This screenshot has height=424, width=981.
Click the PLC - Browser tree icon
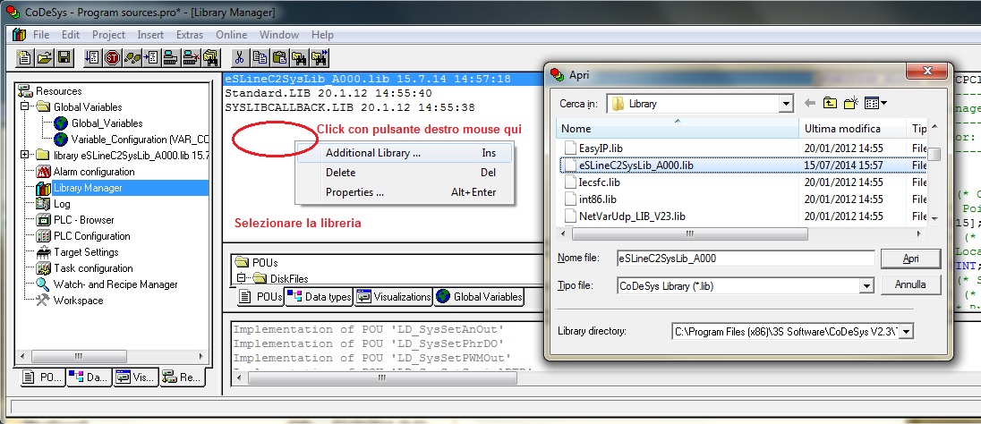(x=43, y=220)
